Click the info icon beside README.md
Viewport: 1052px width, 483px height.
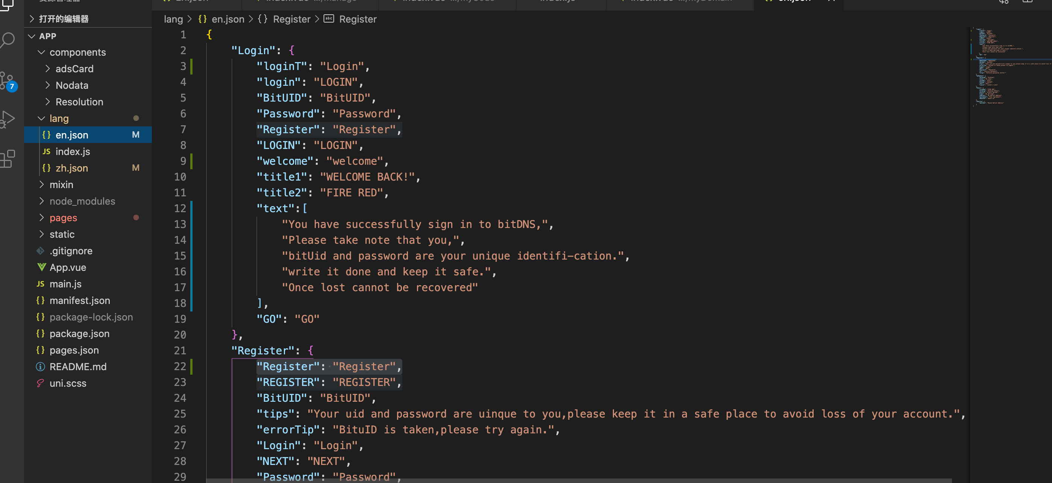tap(41, 366)
